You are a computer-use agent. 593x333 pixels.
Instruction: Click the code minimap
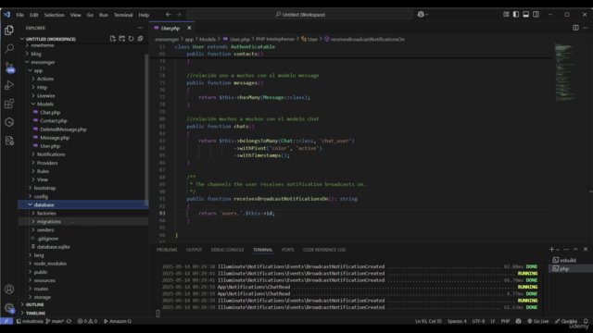pos(564,72)
